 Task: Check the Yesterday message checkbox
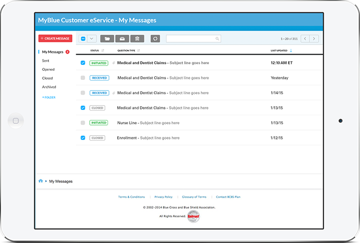click(83, 78)
